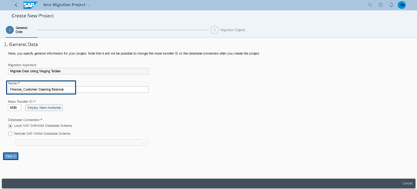The height and width of the screenshot is (189, 417).
Task: Open the remote database schema combo box
Action: coord(82,143)
